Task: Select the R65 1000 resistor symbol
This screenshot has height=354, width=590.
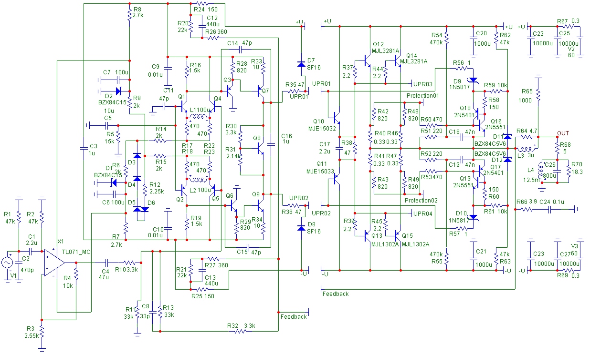Action: (x=538, y=95)
